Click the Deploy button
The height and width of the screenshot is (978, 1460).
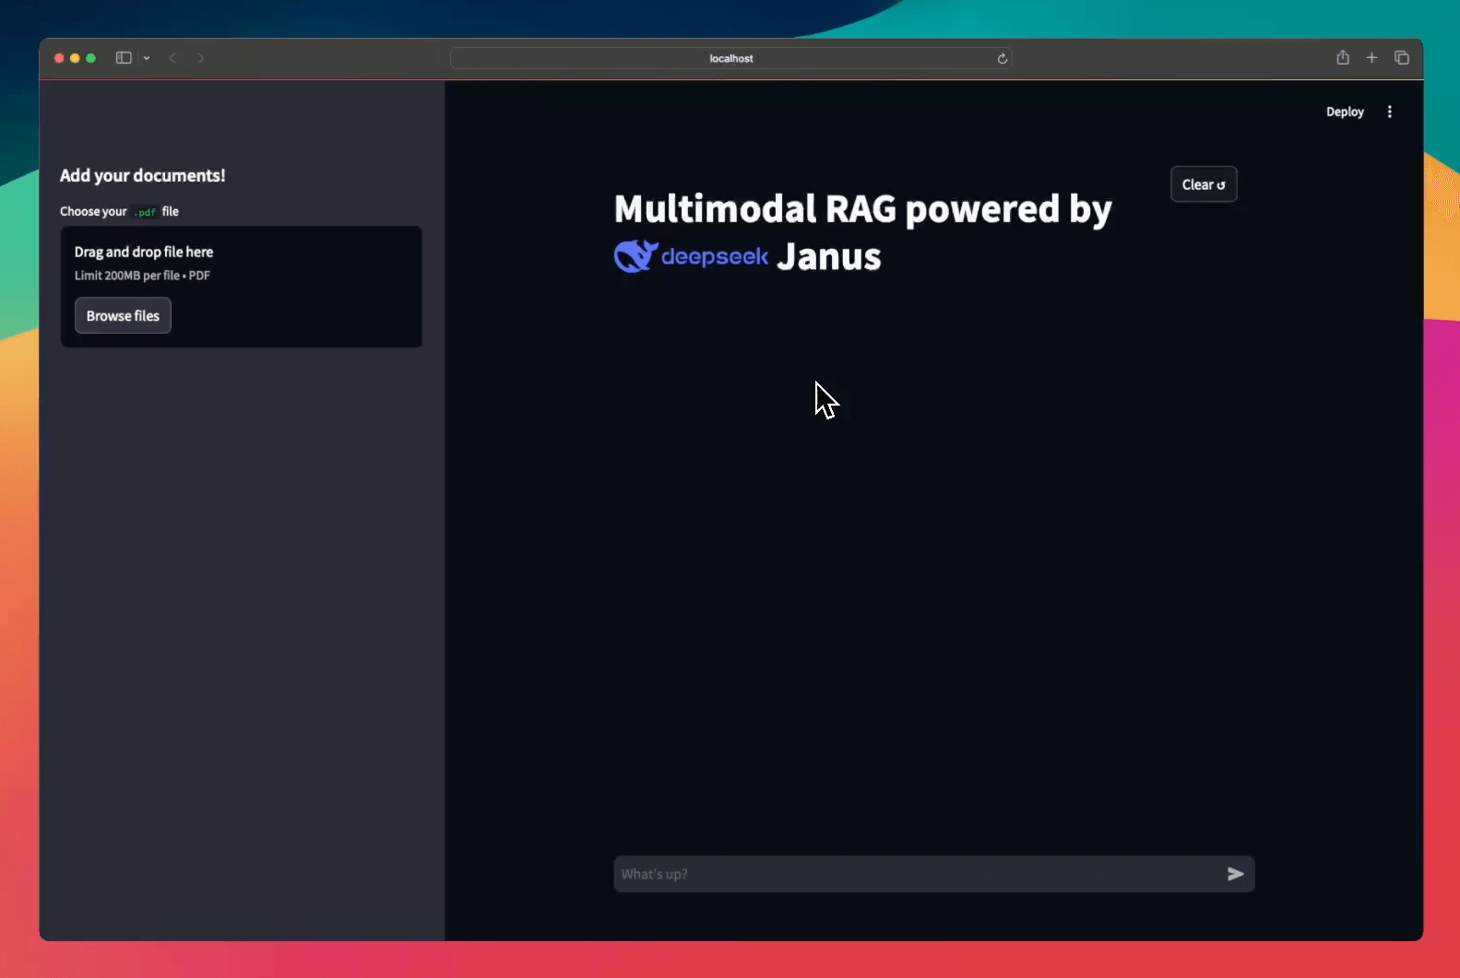[x=1345, y=112]
